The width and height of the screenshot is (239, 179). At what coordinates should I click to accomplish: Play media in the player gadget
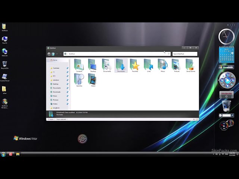[227, 80]
